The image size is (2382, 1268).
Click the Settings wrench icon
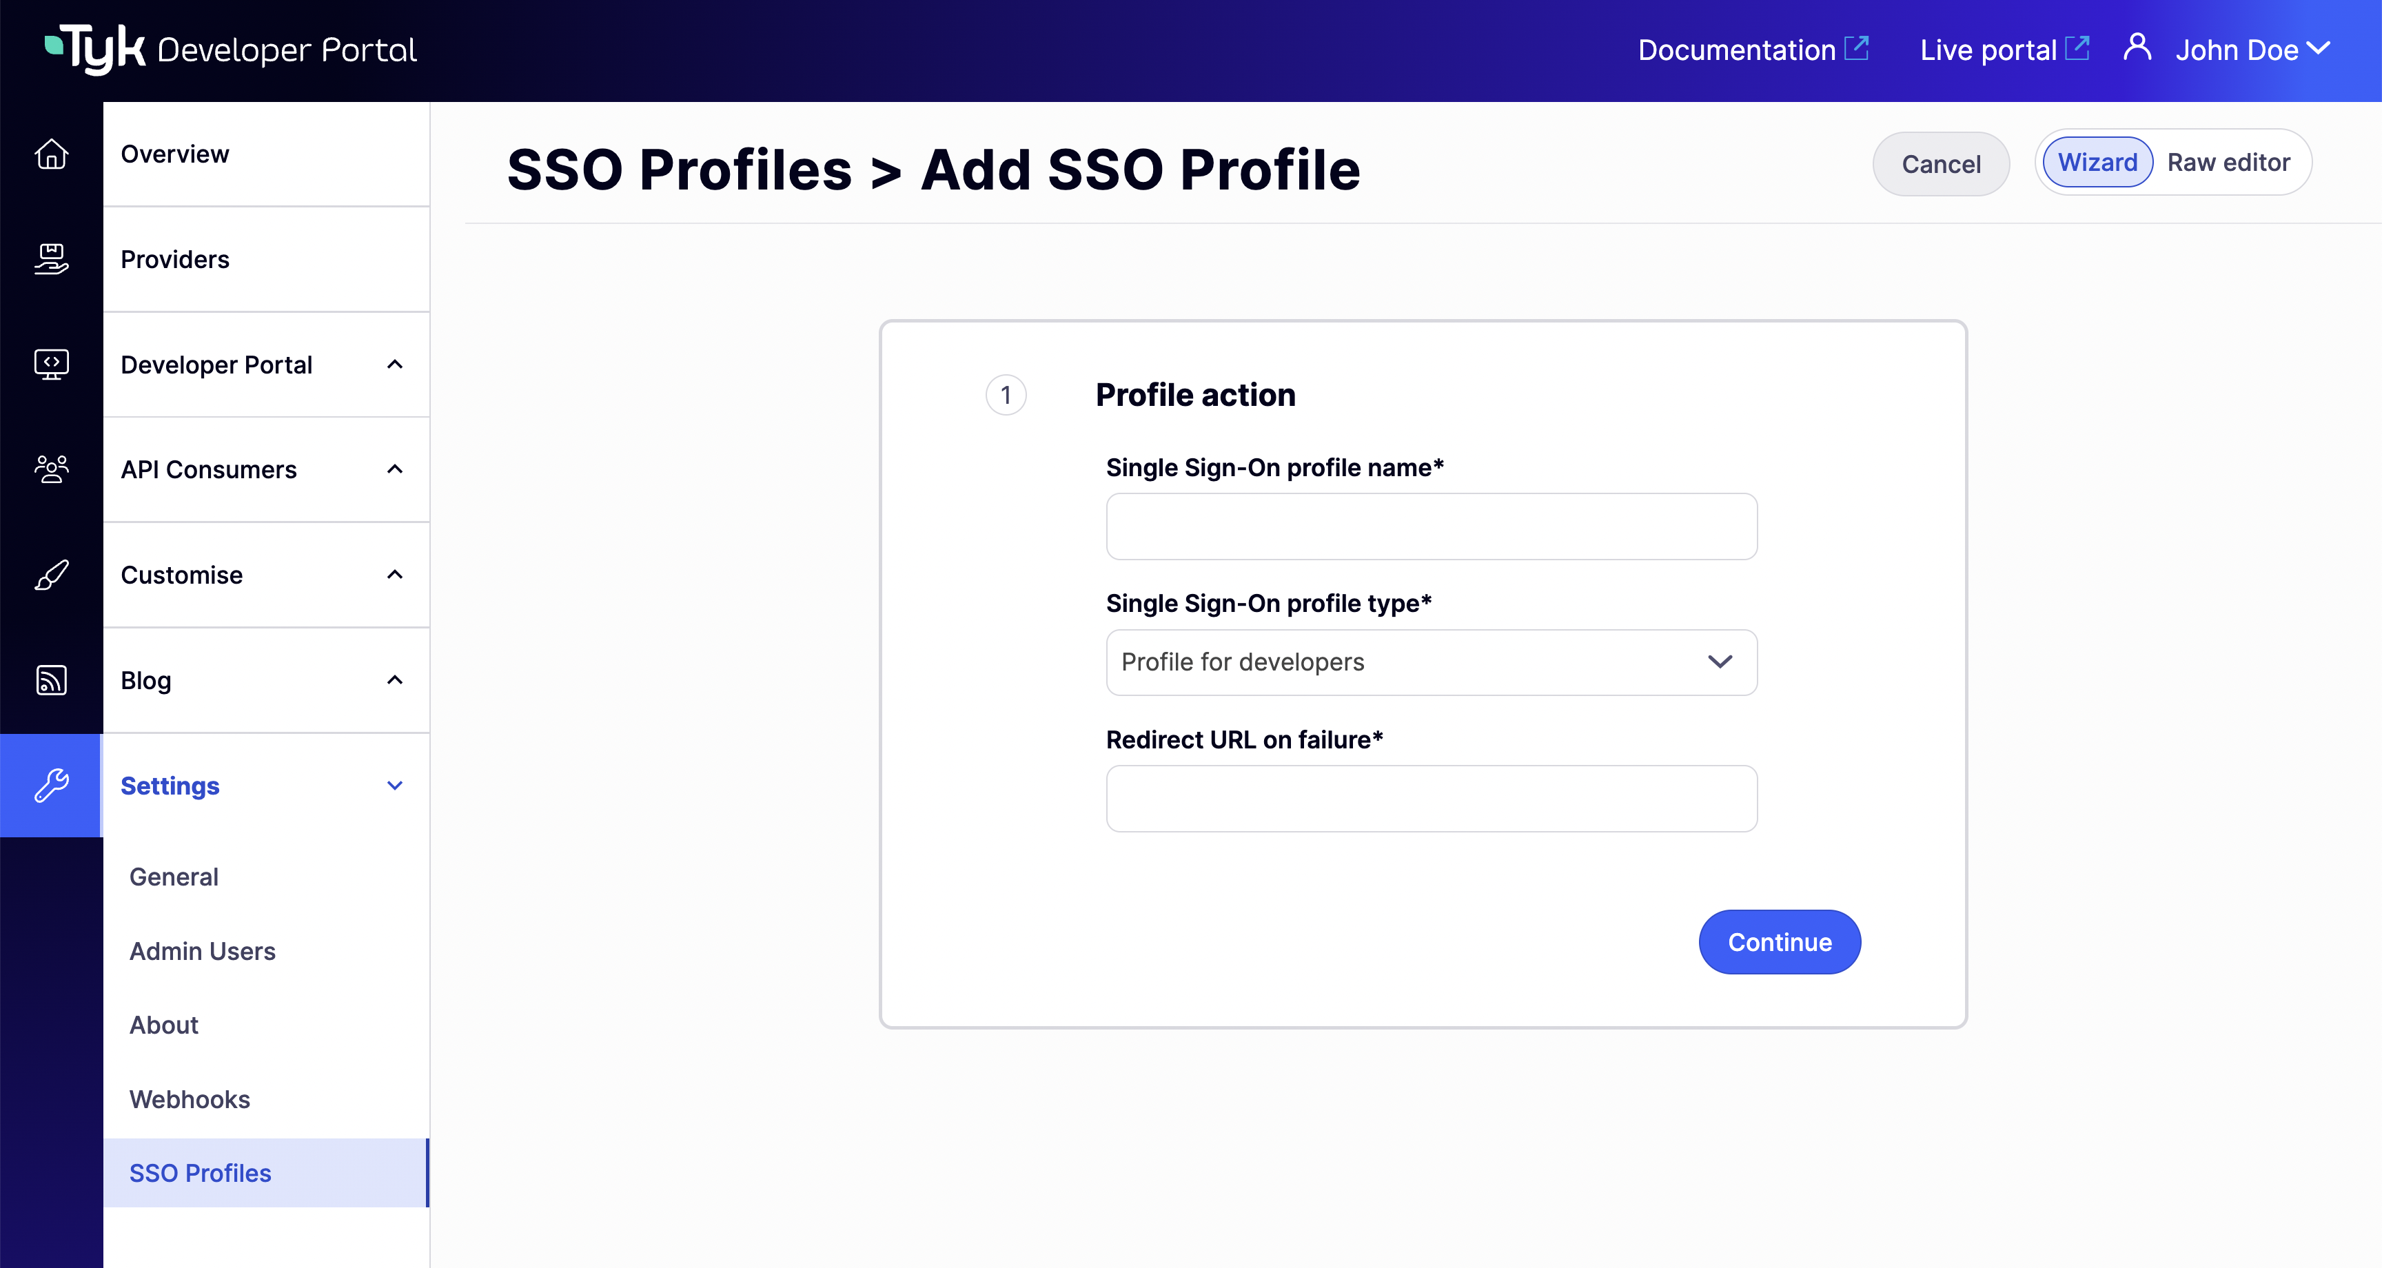[x=51, y=785]
